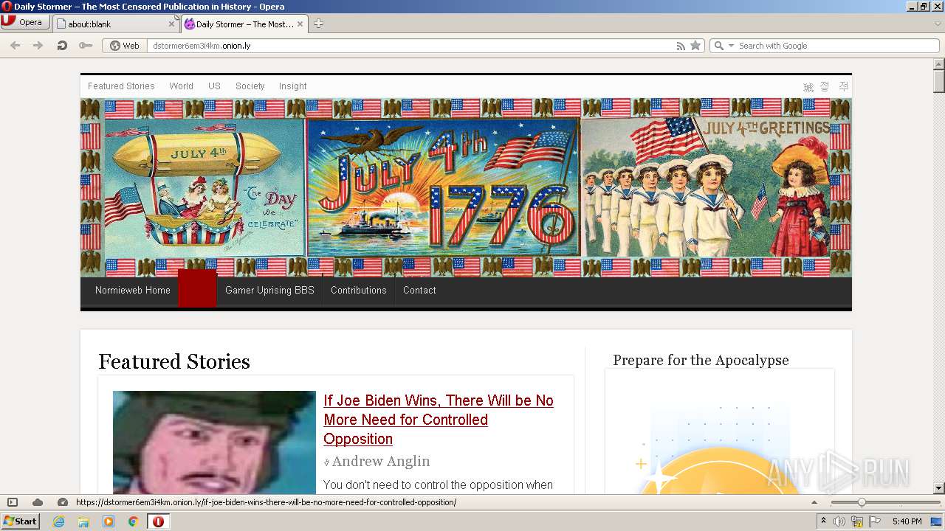Bookmark the page with the star icon
The width and height of the screenshot is (945, 531).
[x=695, y=46]
